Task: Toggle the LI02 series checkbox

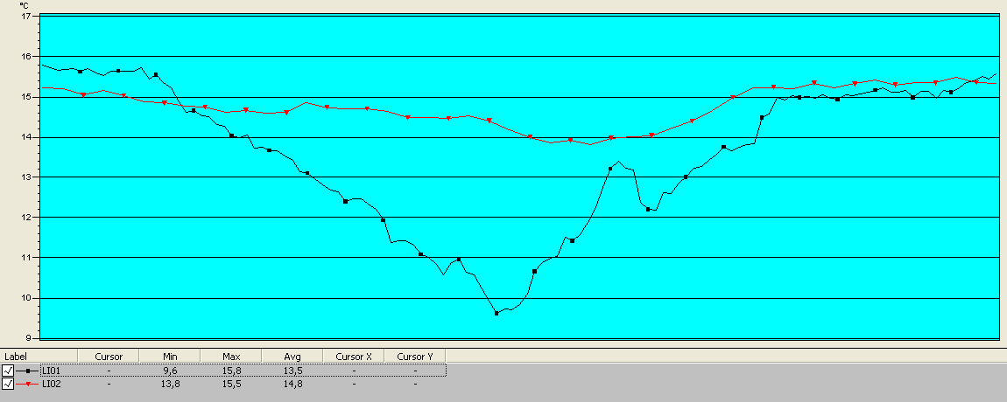Action: [8, 384]
